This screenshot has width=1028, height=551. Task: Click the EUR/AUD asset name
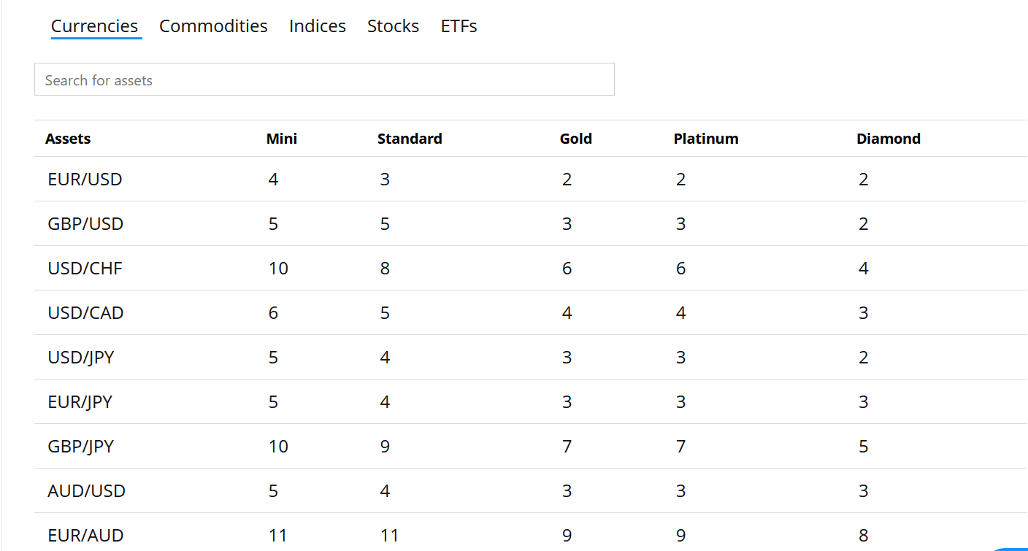pos(85,536)
